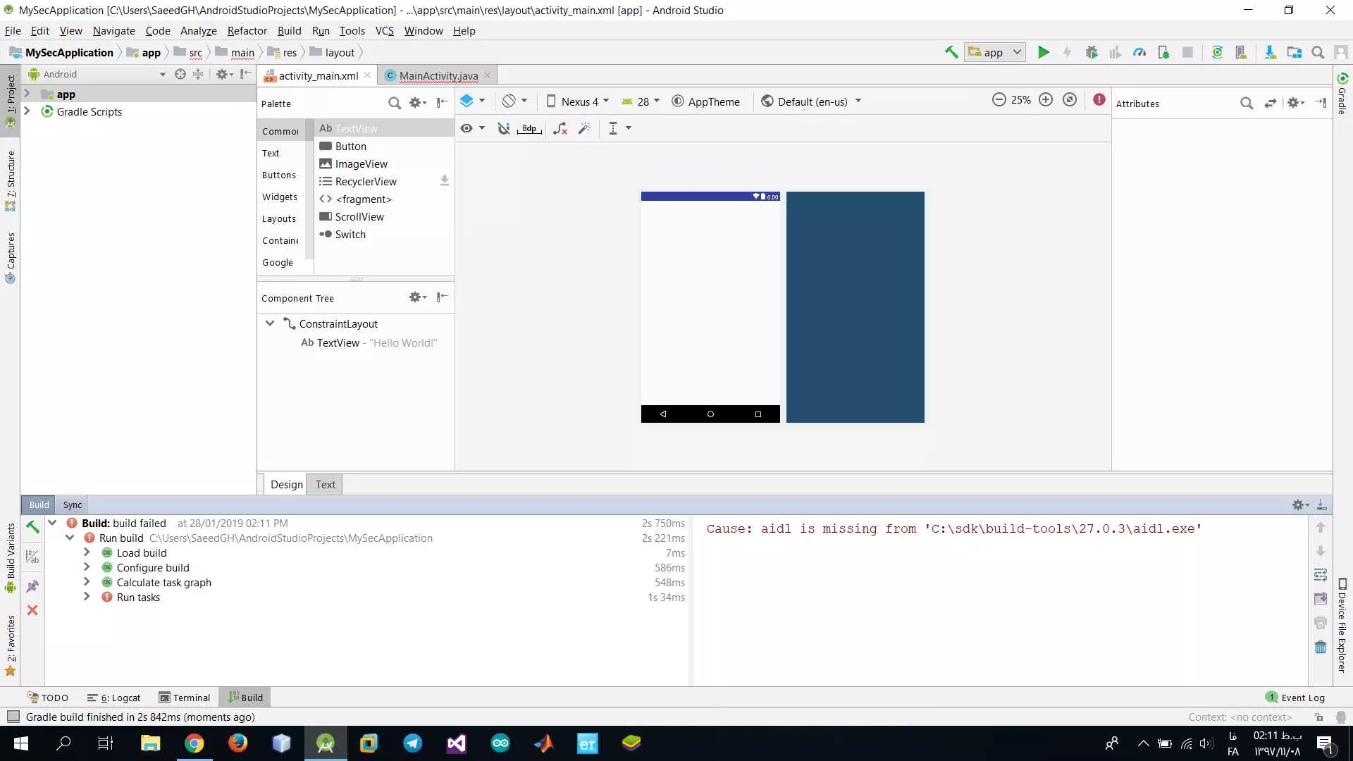
Task: Open the Build menu
Action: 289,31
